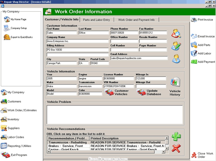Add recommendation with green plus icon
Image resolution: width=216 pixels, height=161 pixels.
tap(176, 137)
